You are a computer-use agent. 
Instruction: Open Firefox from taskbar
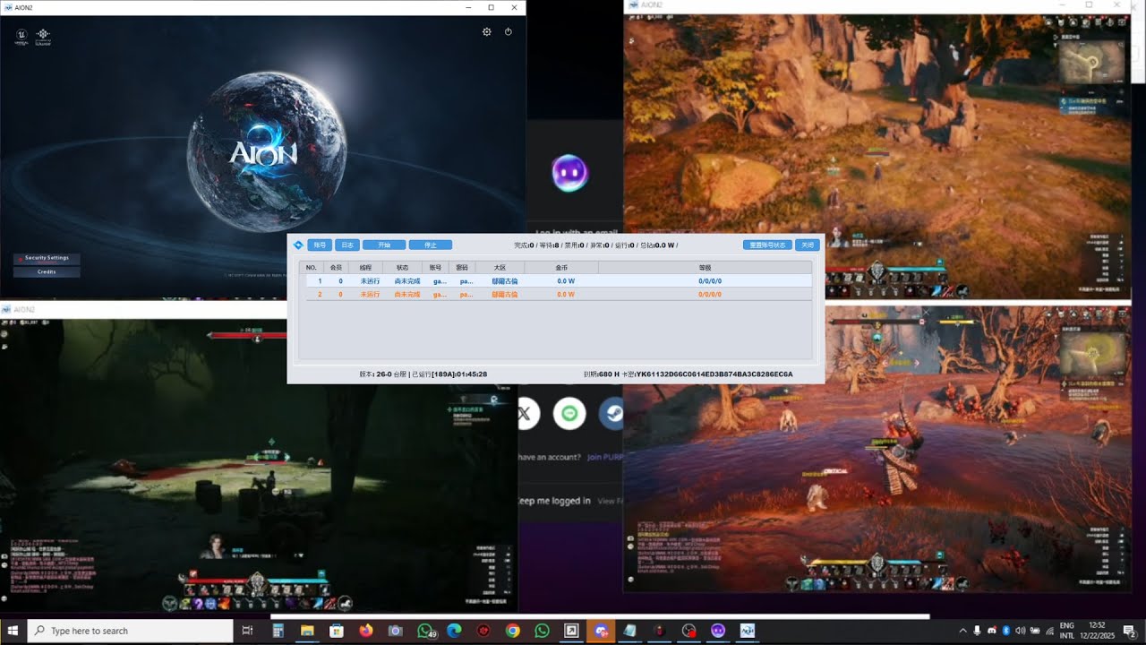pos(365,631)
